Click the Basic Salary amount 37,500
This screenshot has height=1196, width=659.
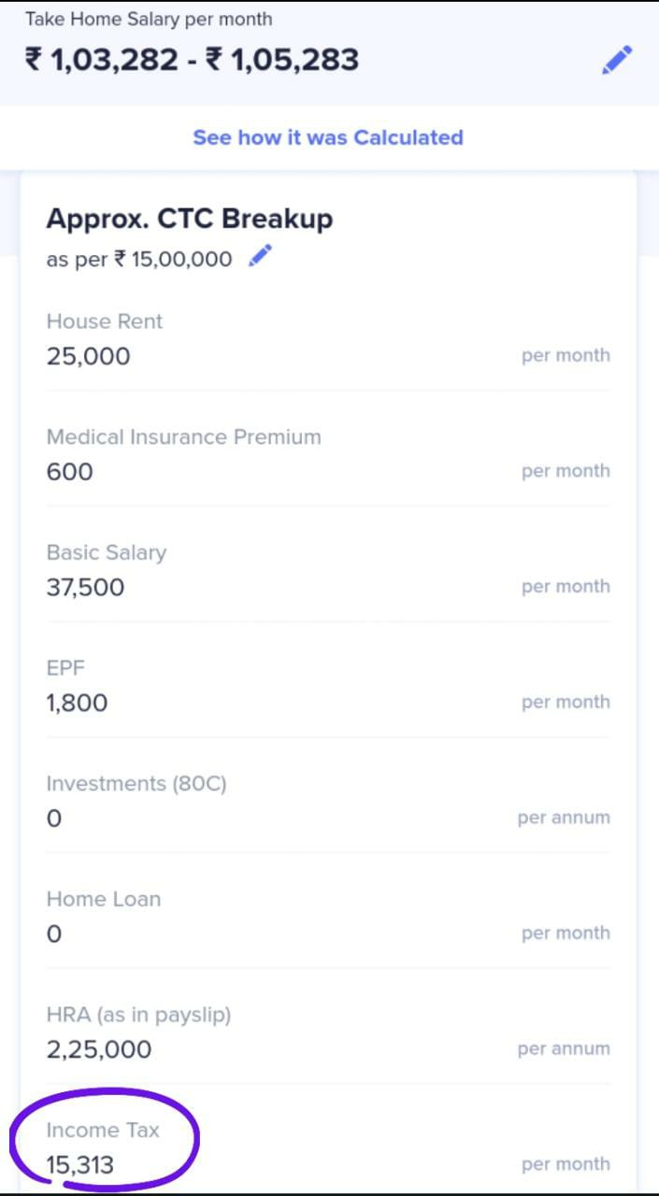click(x=85, y=588)
